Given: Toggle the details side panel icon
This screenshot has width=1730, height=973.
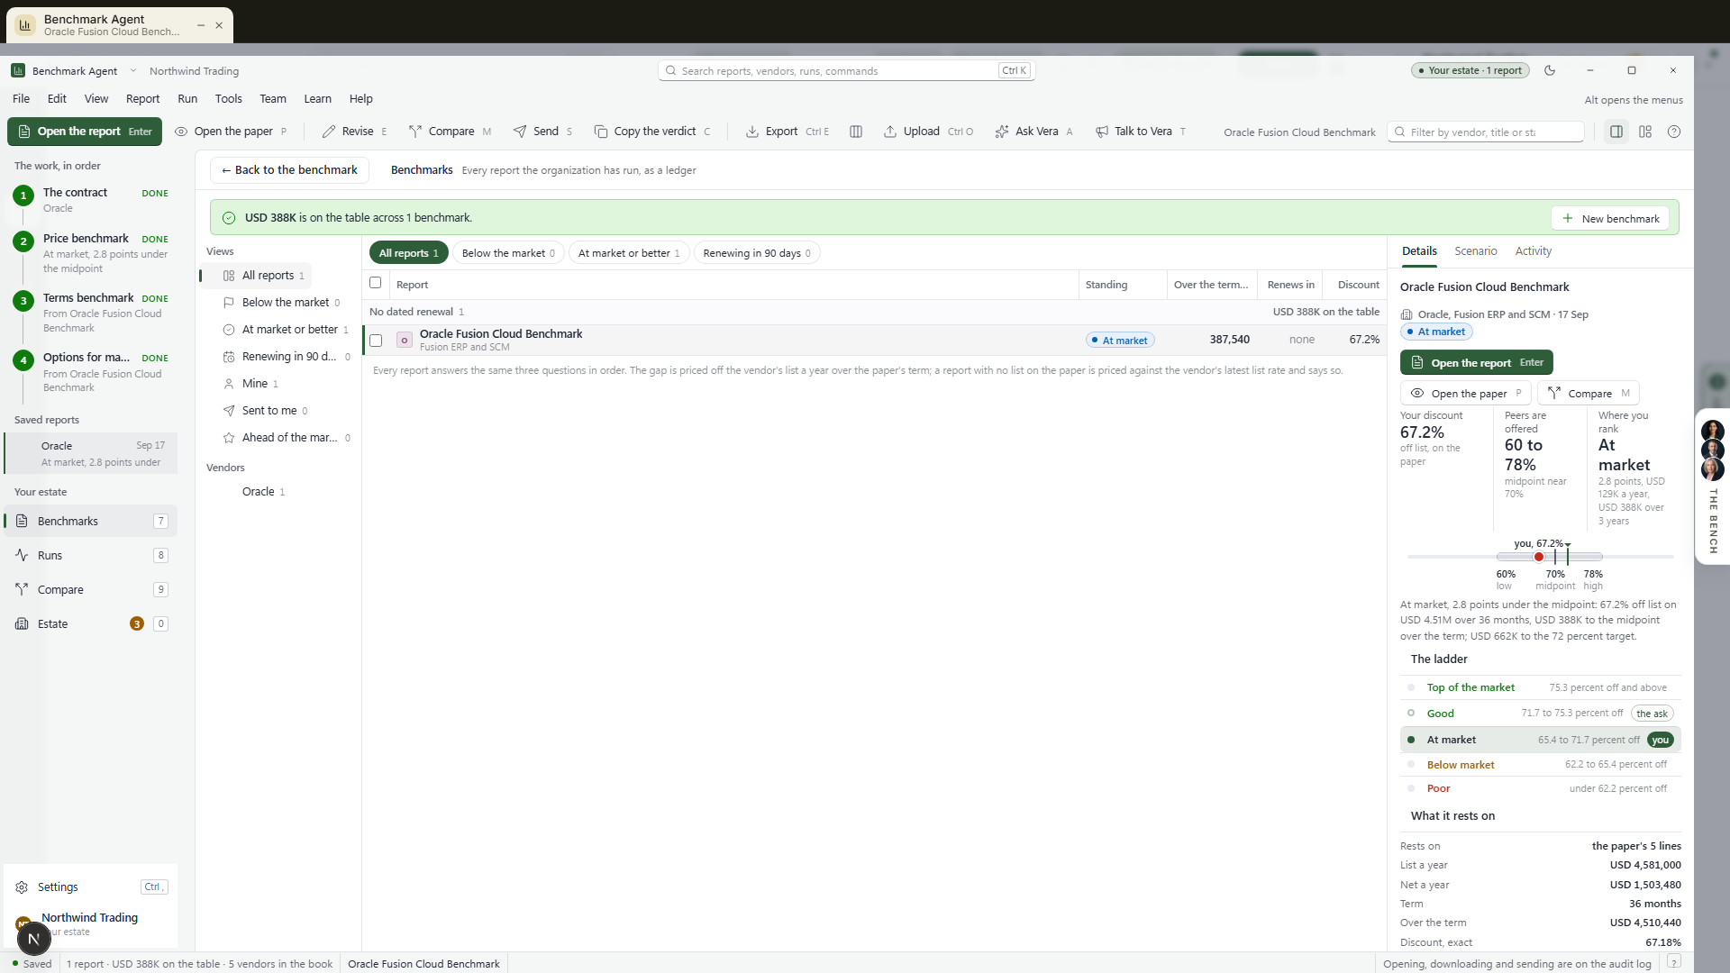Looking at the screenshot, I should 1616,132.
